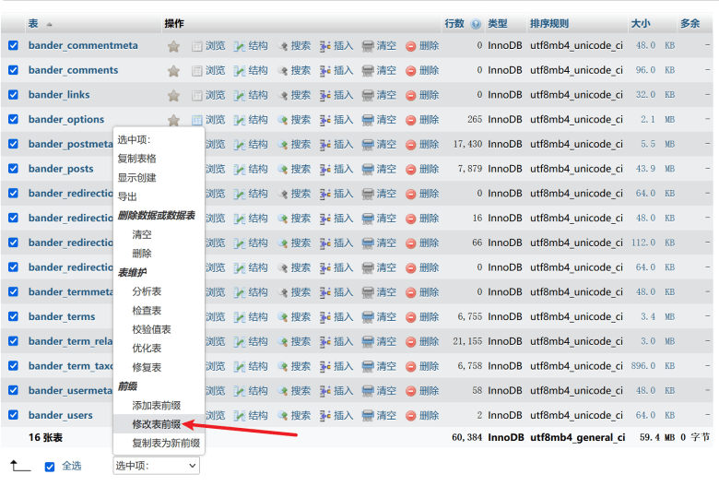719x486 pixels.
Task: Click the favorite star for bander_commentmeta
Action: coord(173,46)
